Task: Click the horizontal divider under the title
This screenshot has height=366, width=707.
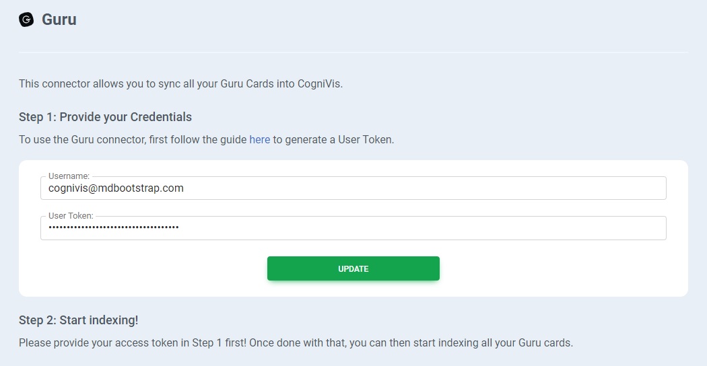Action: (x=353, y=52)
